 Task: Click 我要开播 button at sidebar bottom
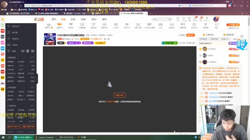(x=28, y=127)
